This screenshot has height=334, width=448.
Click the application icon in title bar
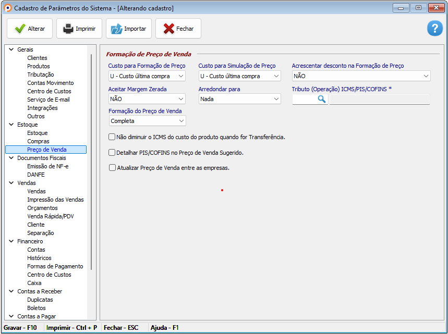(7, 8)
